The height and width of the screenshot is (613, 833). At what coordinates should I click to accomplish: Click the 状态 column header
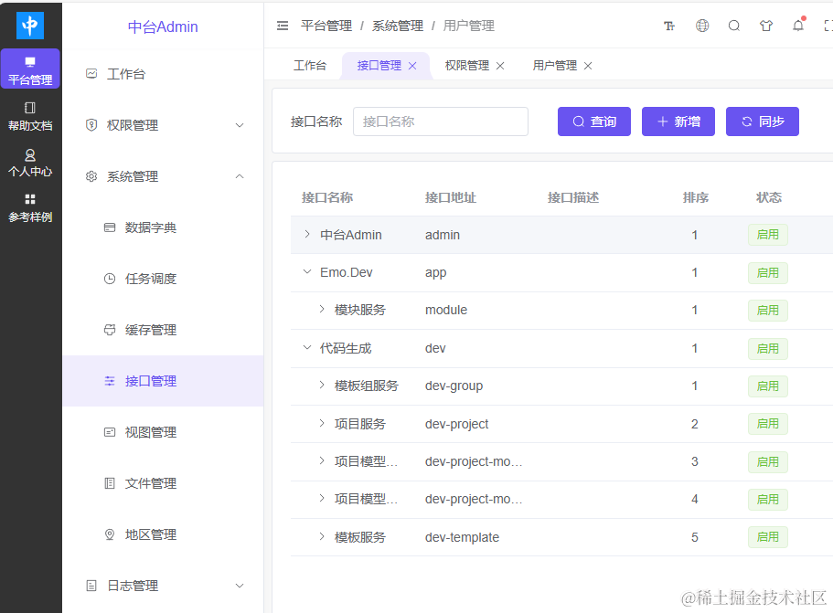tap(769, 197)
